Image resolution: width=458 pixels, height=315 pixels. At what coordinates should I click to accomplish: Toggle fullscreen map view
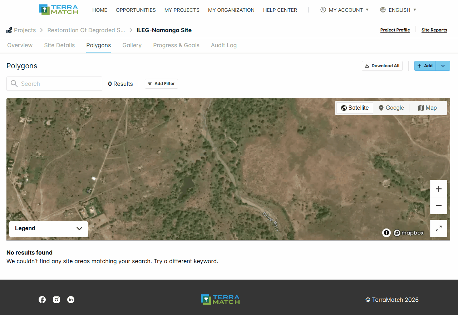(x=439, y=228)
